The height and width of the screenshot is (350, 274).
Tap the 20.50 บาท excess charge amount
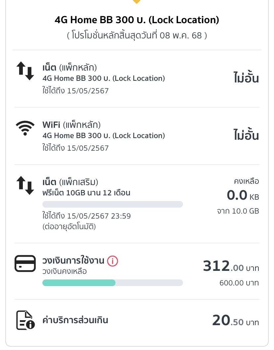tap(236, 321)
